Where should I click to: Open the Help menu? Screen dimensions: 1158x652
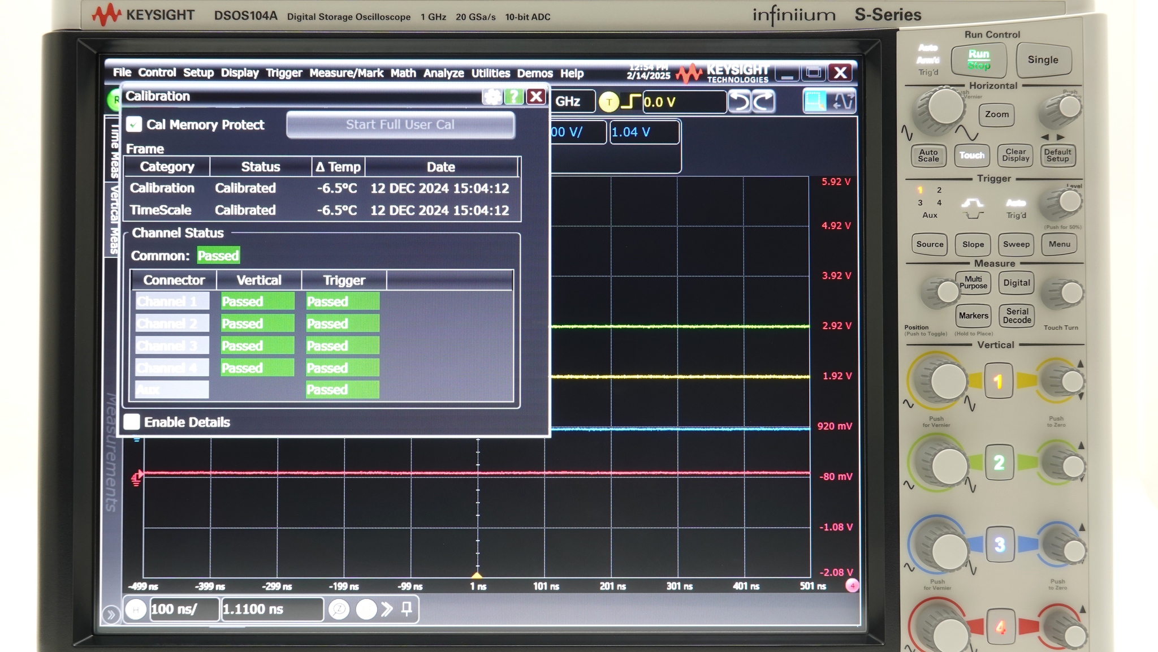(x=572, y=73)
